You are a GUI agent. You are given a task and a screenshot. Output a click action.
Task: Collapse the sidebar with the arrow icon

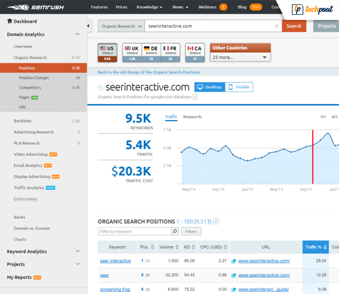point(88,26)
